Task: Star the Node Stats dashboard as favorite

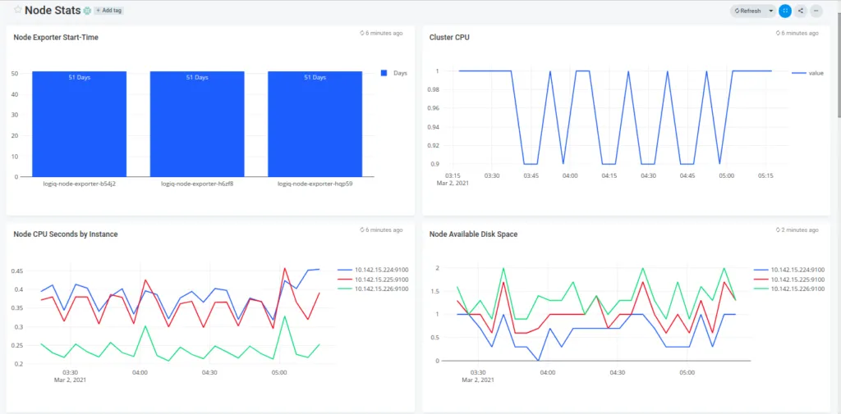Action: coord(18,10)
